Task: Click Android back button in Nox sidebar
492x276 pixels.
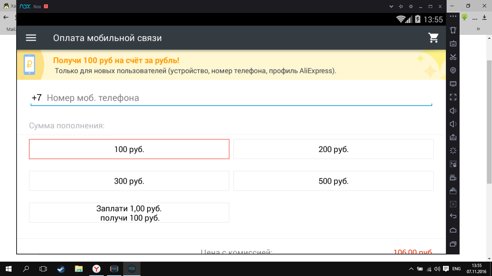Action: [453, 216]
